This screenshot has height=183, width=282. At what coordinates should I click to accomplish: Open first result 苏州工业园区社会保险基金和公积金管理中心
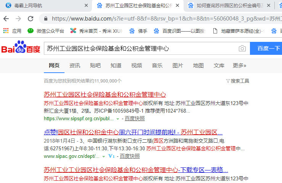click(105, 94)
